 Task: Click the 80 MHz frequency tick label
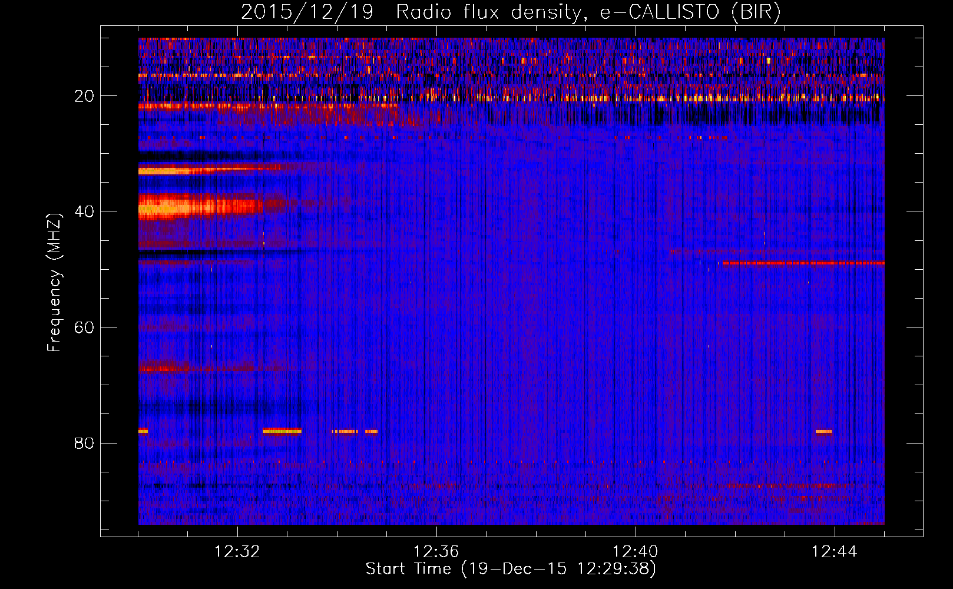click(84, 443)
